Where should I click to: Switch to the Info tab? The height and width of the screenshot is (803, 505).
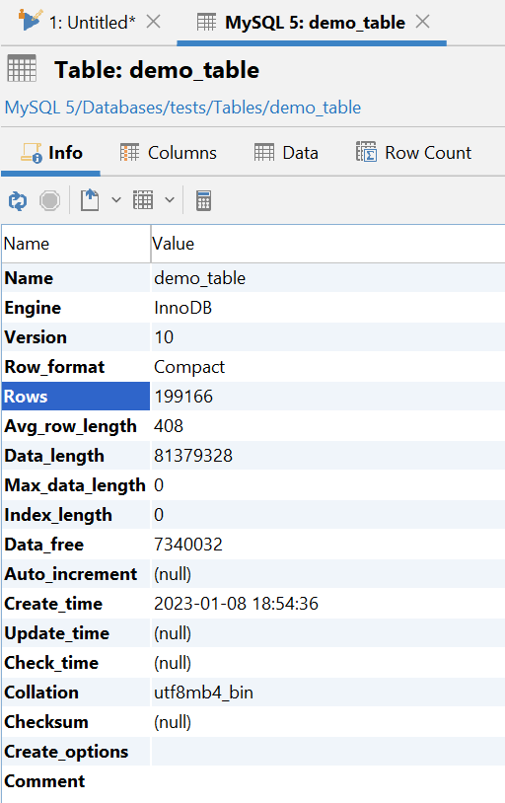(x=51, y=153)
